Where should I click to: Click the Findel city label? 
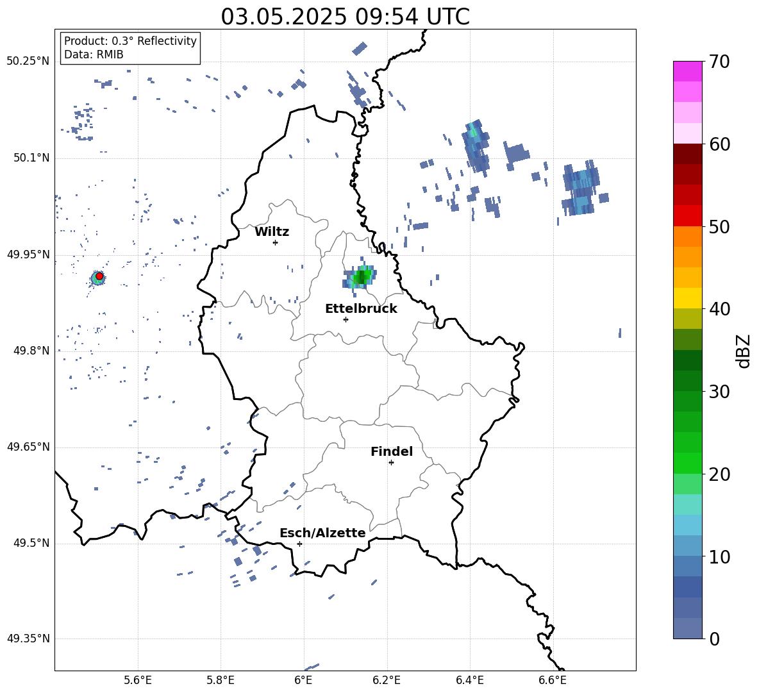(392, 451)
